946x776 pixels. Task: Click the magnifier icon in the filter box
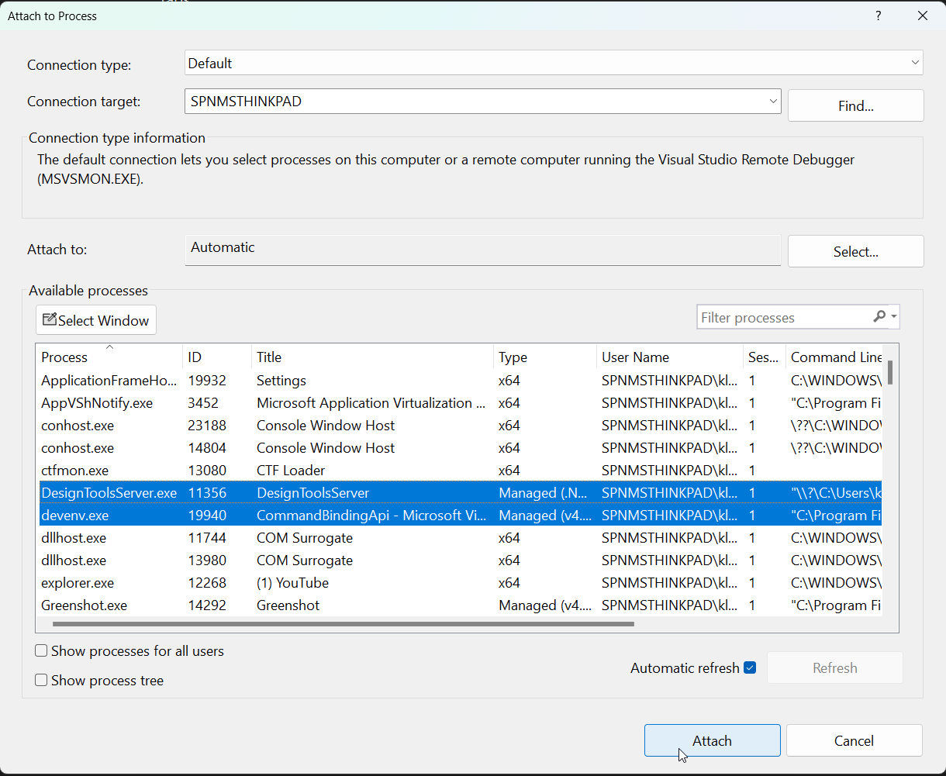(x=880, y=317)
